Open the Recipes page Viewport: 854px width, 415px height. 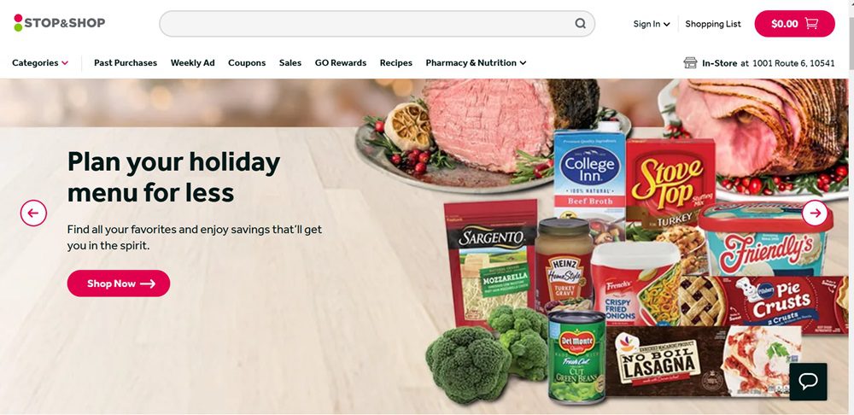[x=396, y=62]
